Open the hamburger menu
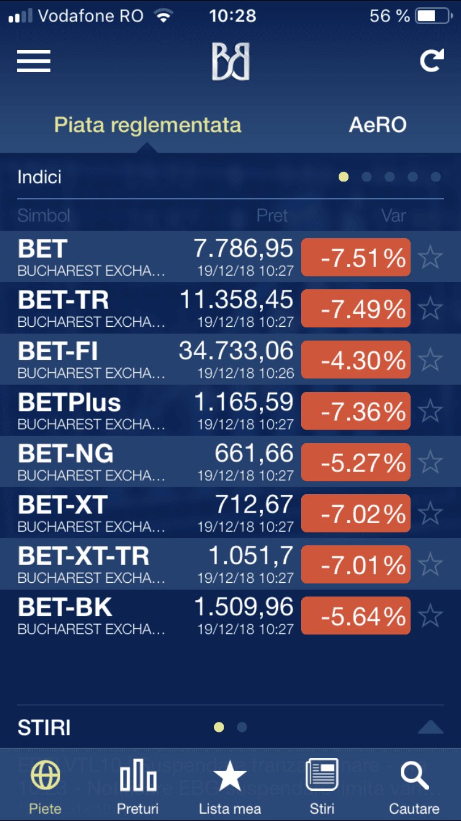Image resolution: width=461 pixels, height=821 pixels. [34, 61]
